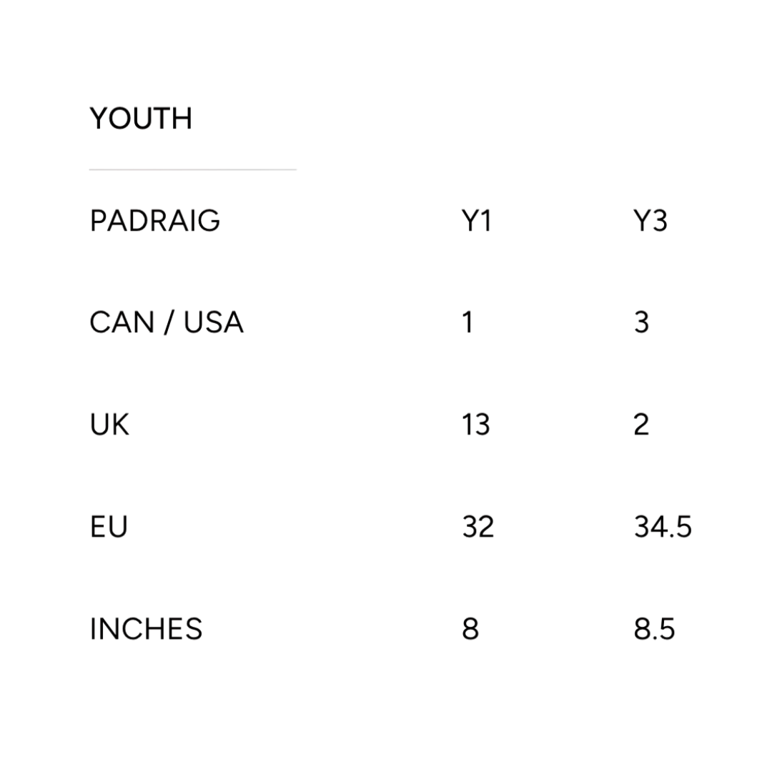Viewport: 772px width, 772px height.
Task: Click the word USA in CAN / USA
Action: pos(214,322)
